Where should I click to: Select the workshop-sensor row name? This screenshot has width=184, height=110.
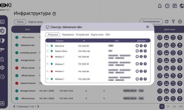point(28,53)
